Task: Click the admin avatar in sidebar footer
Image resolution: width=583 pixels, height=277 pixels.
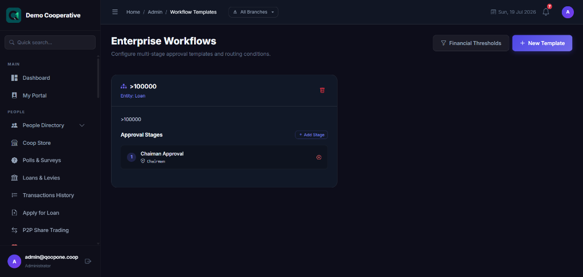Action: point(14,262)
